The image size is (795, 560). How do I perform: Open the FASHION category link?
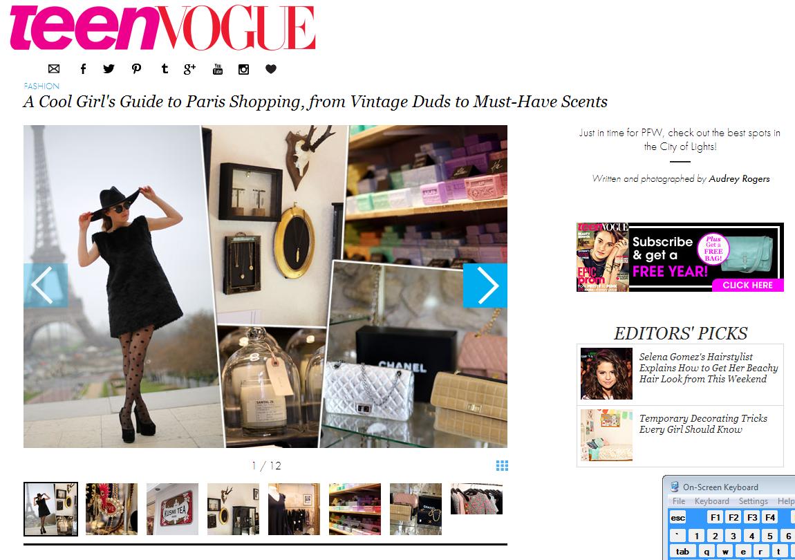(x=41, y=86)
